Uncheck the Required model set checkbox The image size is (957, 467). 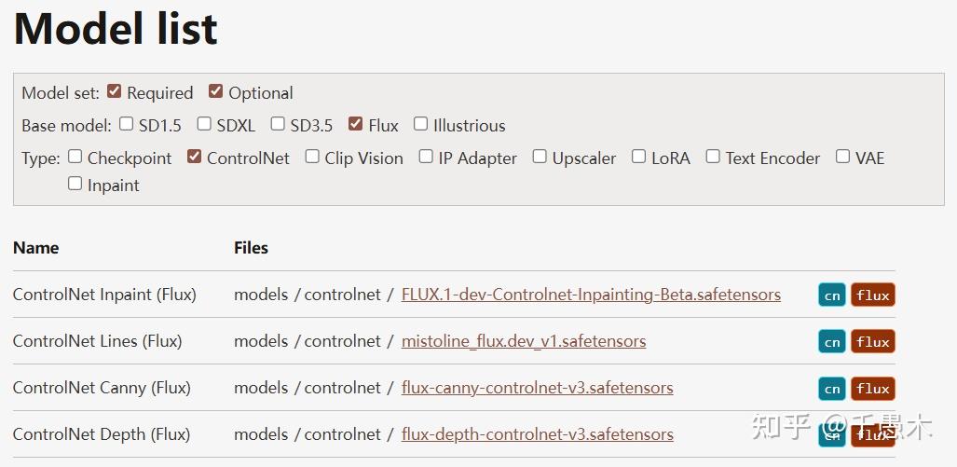pyautogui.click(x=115, y=91)
